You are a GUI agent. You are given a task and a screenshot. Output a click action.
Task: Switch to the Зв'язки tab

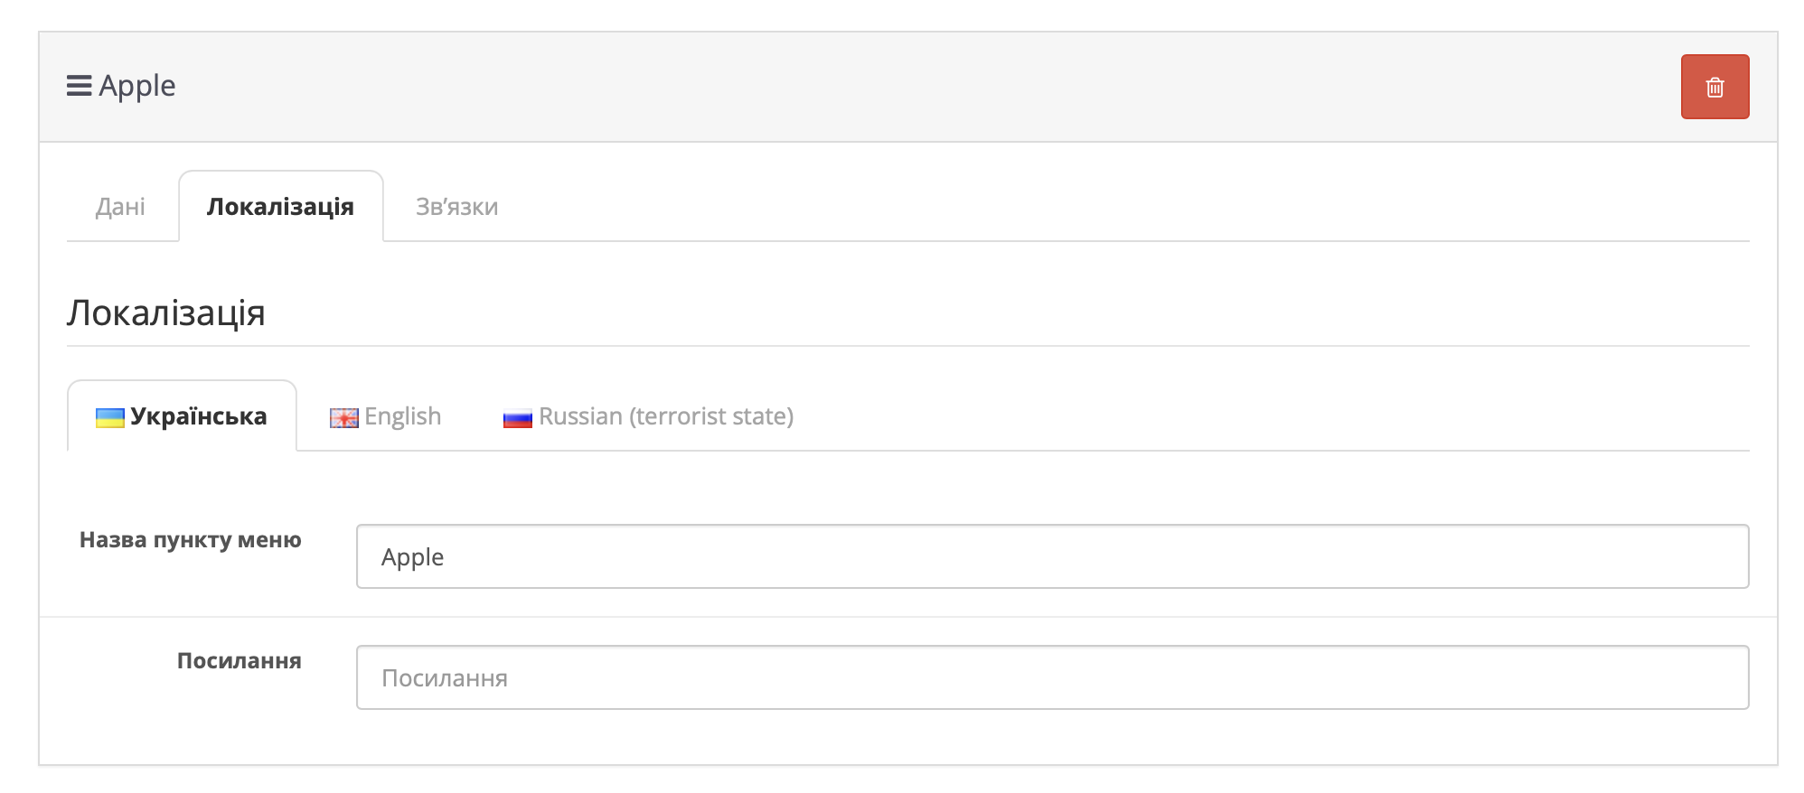pos(456,207)
